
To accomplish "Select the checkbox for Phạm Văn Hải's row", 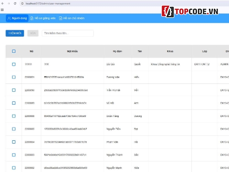I will [x=14, y=142].
